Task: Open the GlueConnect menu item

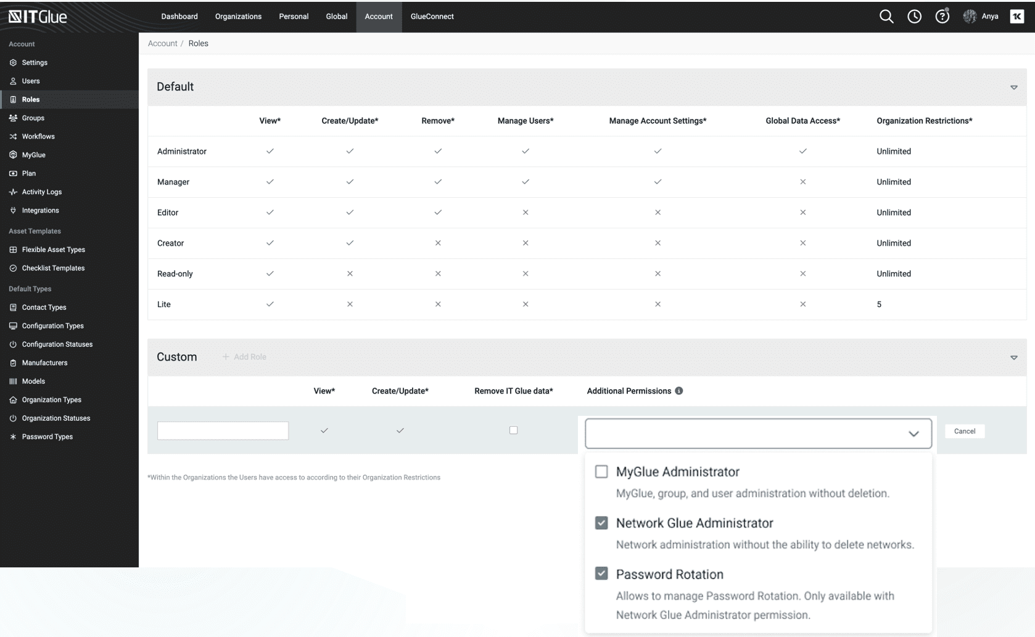Action: [432, 17]
